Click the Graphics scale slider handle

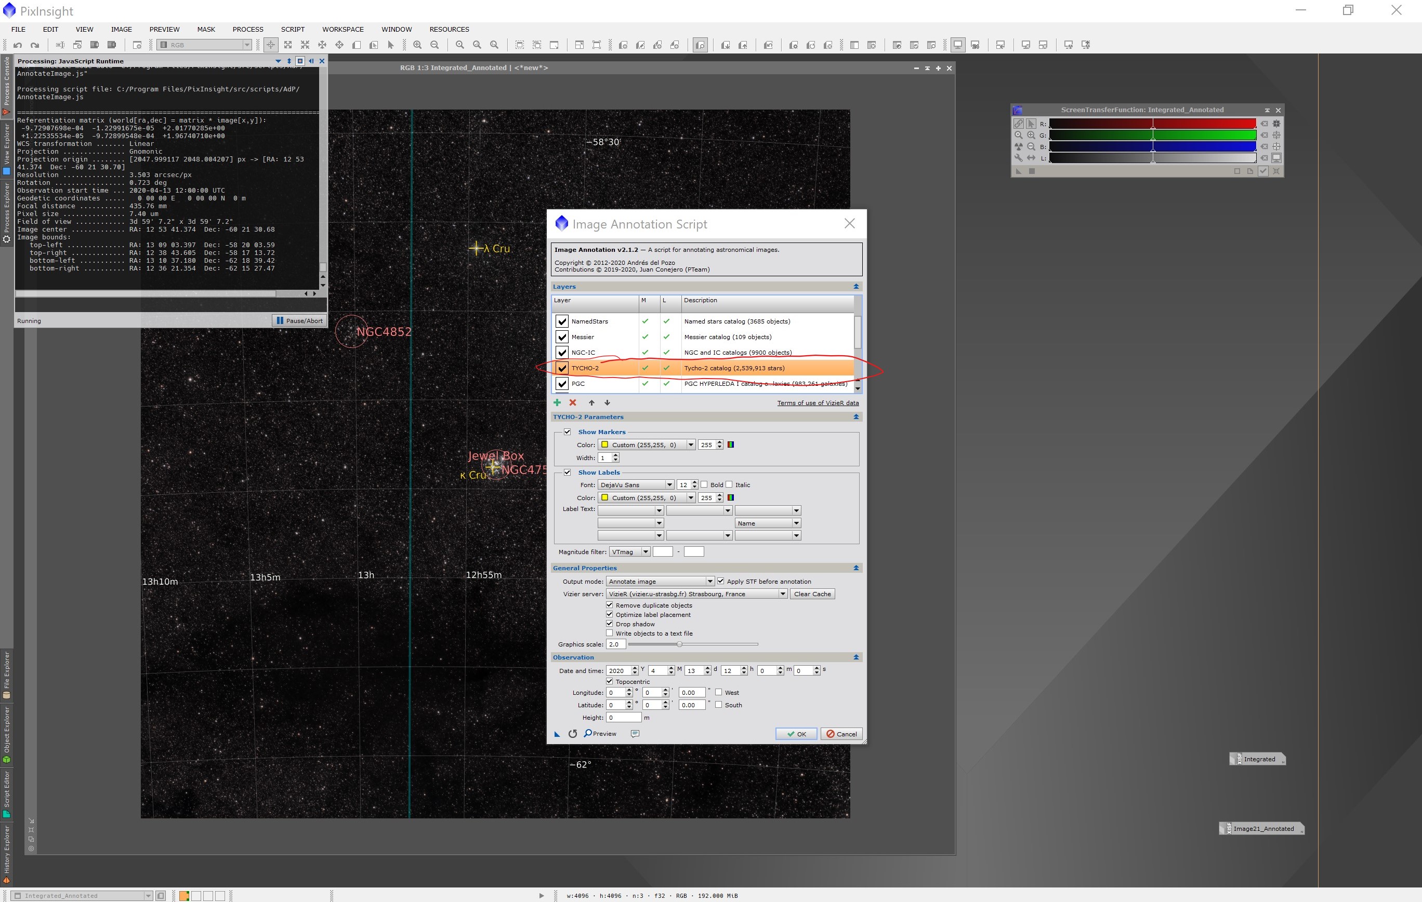(x=679, y=644)
